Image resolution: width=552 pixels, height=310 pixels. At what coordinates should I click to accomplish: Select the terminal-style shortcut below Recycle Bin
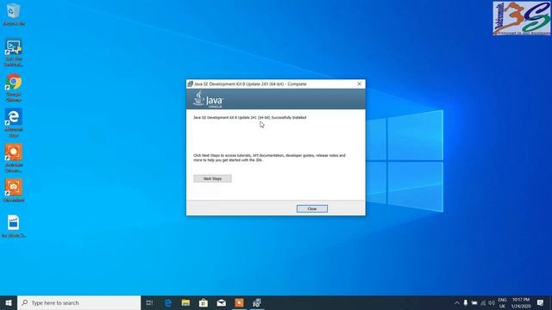pyautogui.click(x=14, y=53)
